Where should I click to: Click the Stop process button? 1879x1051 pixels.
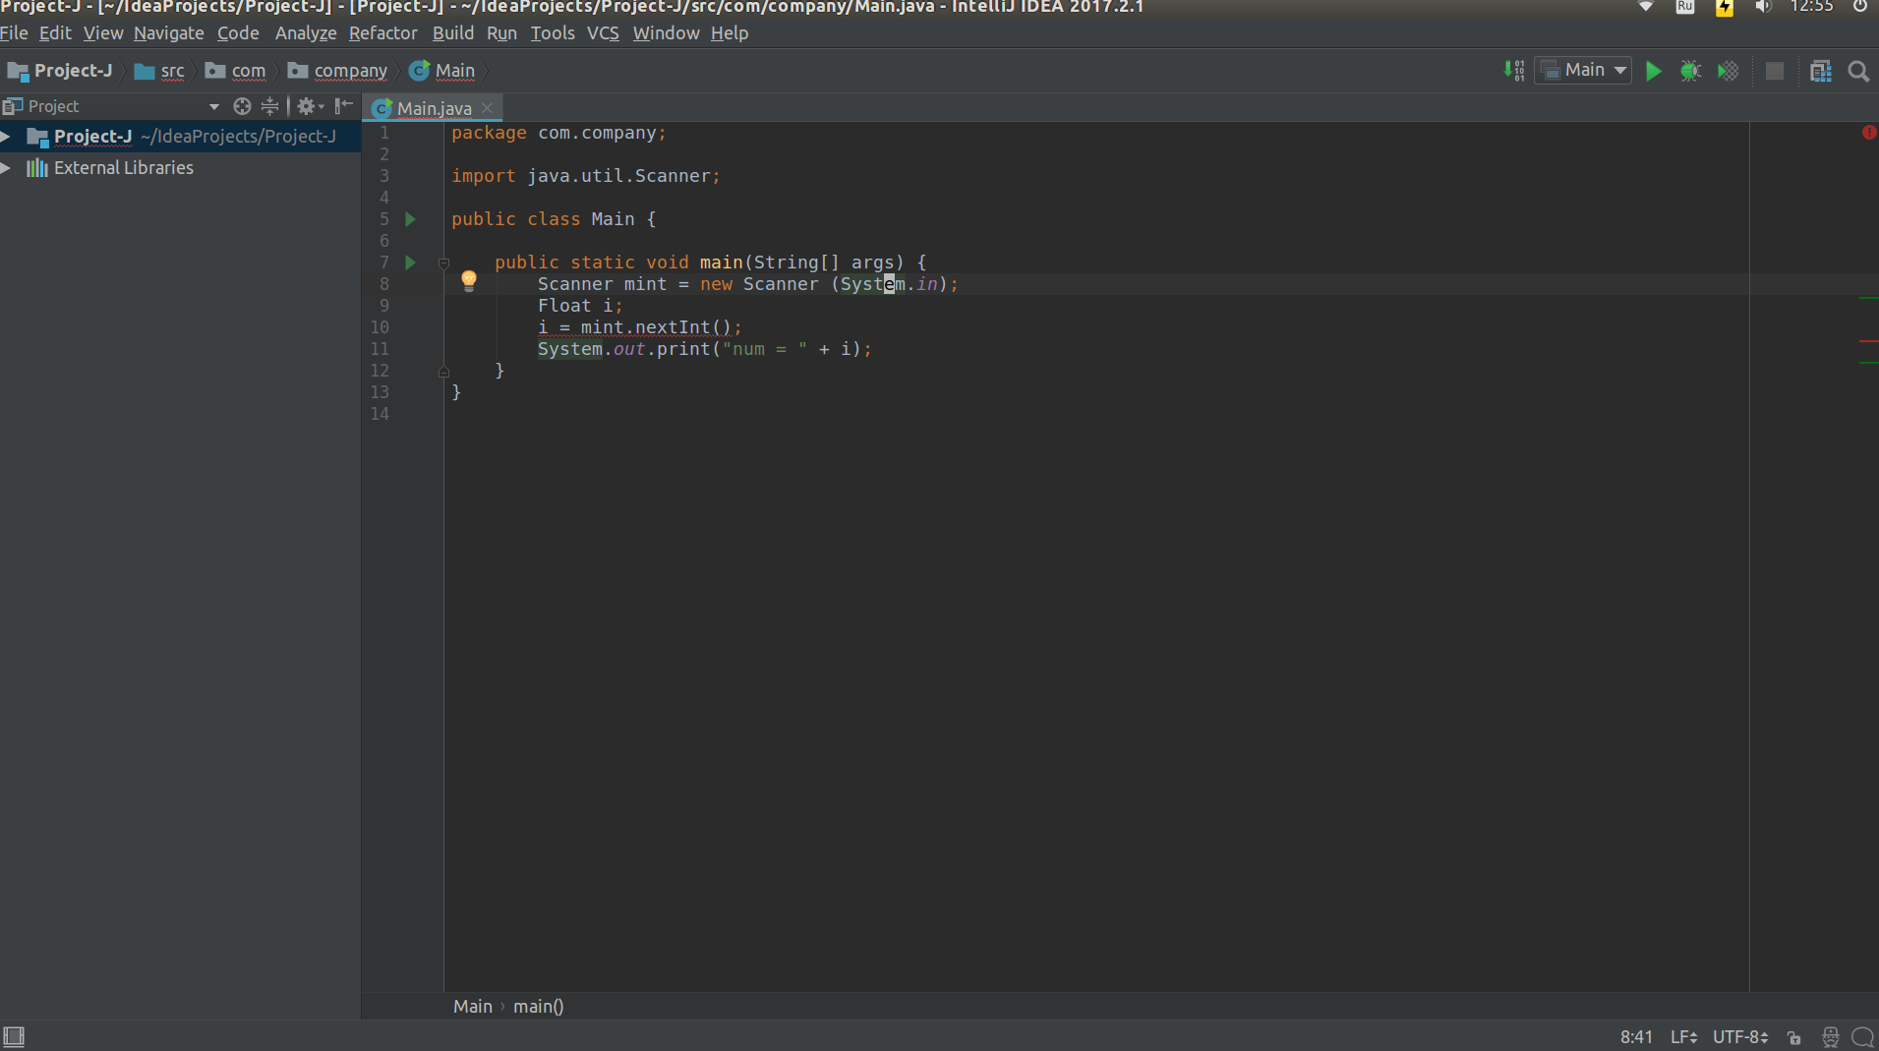(1775, 71)
